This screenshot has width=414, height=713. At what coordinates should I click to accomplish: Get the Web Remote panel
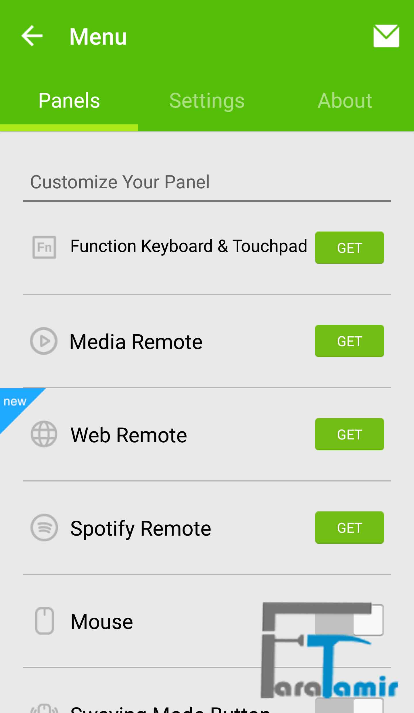click(x=349, y=434)
